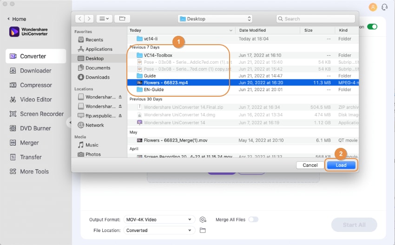Viewport: 395px width, 245px height.
Task: Open the Output Format dropdown
Action: pos(159,219)
